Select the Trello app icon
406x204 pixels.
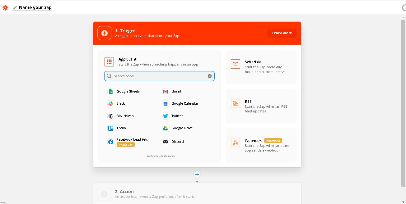click(x=110, y=128)
